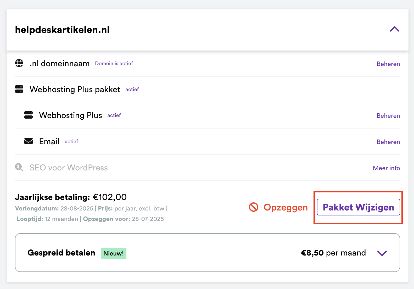
Task: Click the SEO voor WordPress label
Action: [69, 168]
